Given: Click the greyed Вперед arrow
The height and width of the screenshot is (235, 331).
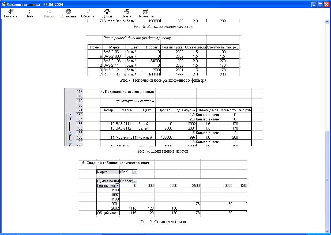Looking at the screenshot, I should click(x=49, y=13).
